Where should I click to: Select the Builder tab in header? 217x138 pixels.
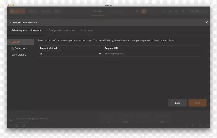98,11
